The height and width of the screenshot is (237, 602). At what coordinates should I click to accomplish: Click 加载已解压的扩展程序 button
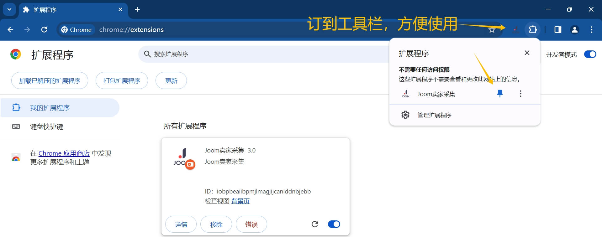(50, 81)
